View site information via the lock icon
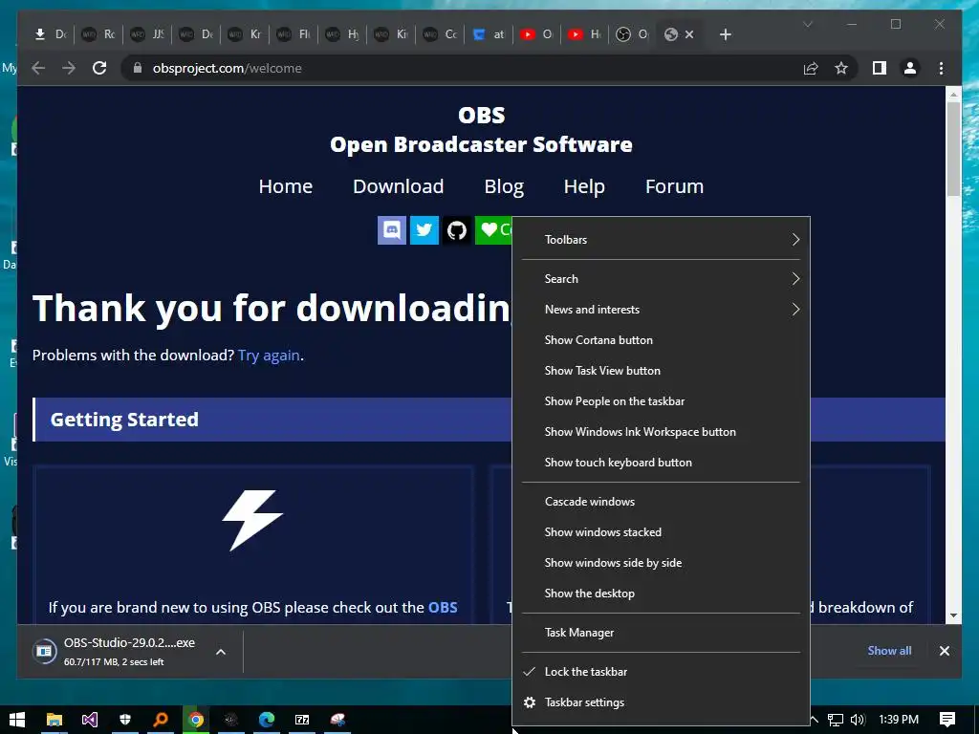The image size is (979, 734). (x=138, y=68)
